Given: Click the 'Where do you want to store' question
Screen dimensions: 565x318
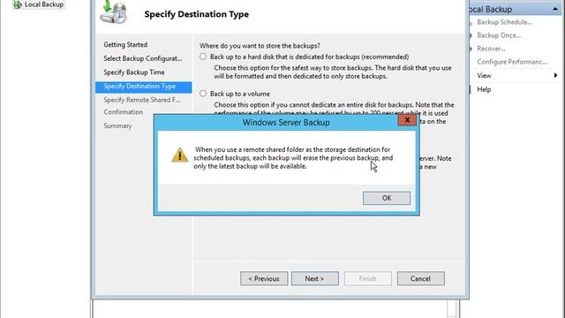Looking at the screenshot, I should coord(260,46).
